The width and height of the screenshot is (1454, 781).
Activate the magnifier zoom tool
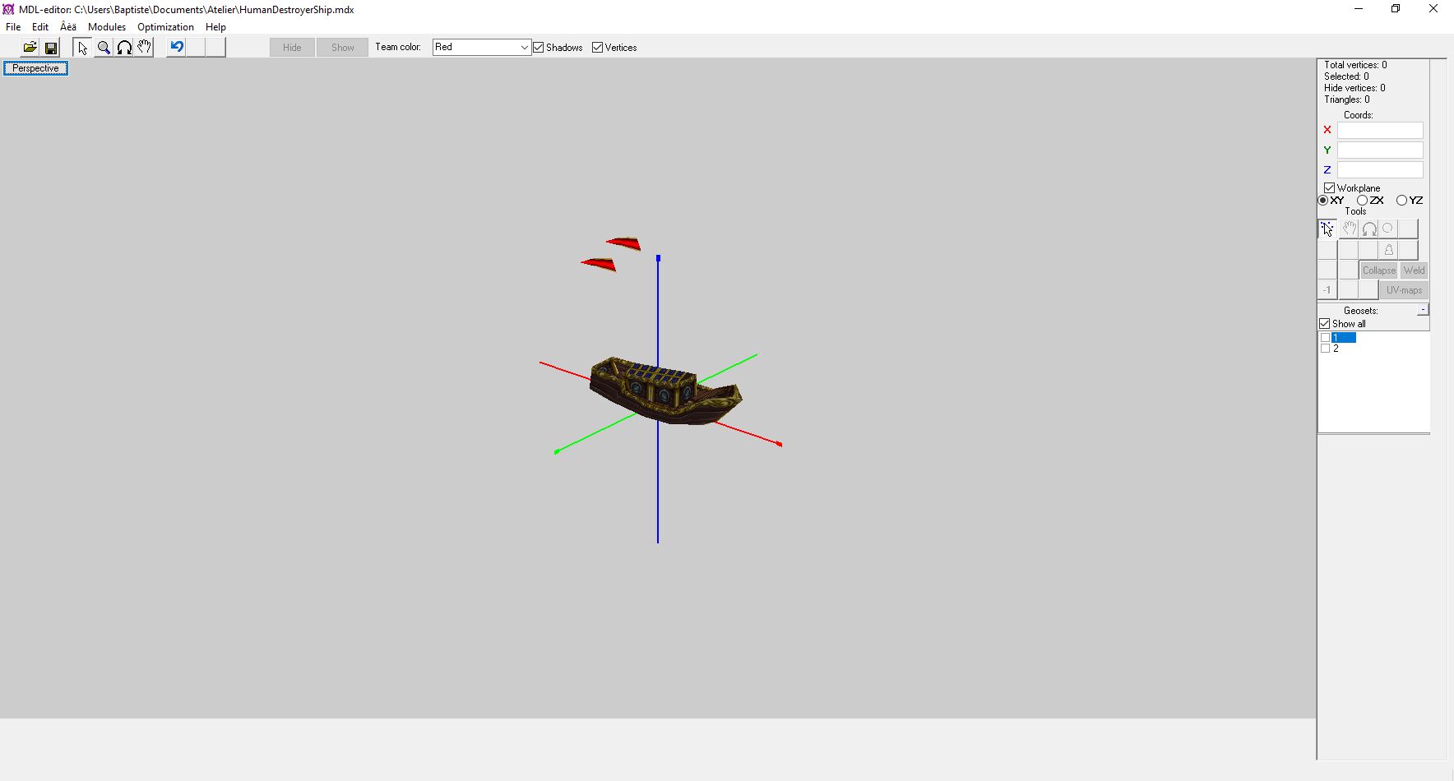104,48
